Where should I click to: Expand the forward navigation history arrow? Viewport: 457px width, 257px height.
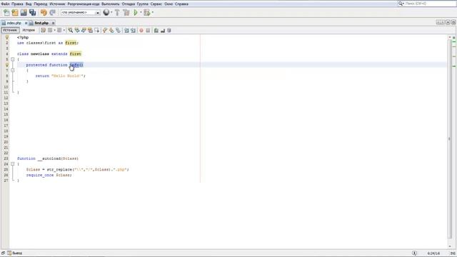(x=64, y=30)
